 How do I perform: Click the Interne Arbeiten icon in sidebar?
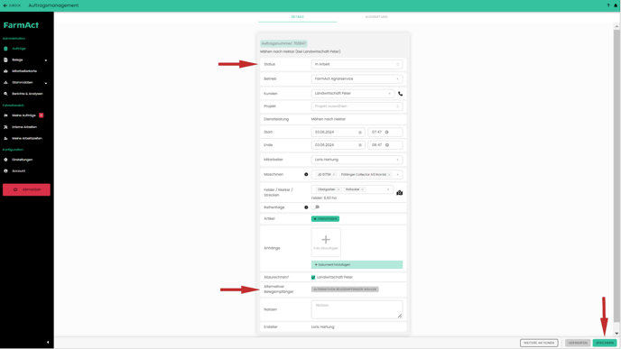coord(5,127)
